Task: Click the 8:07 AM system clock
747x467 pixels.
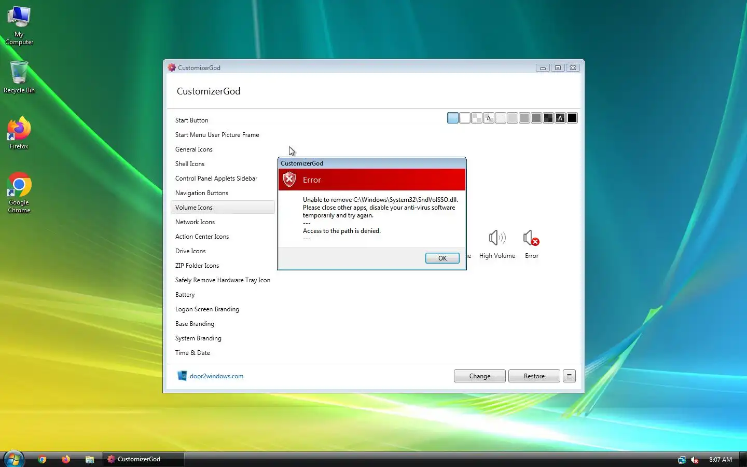Action: tap(721, 460)
